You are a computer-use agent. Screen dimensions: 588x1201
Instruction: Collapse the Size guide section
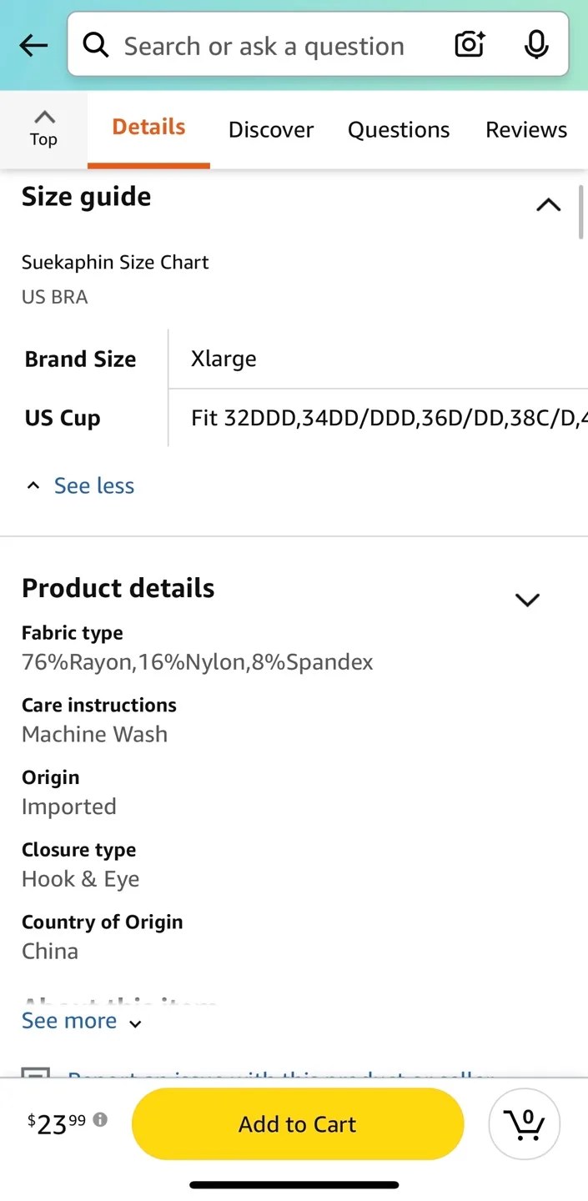[548, 204]
